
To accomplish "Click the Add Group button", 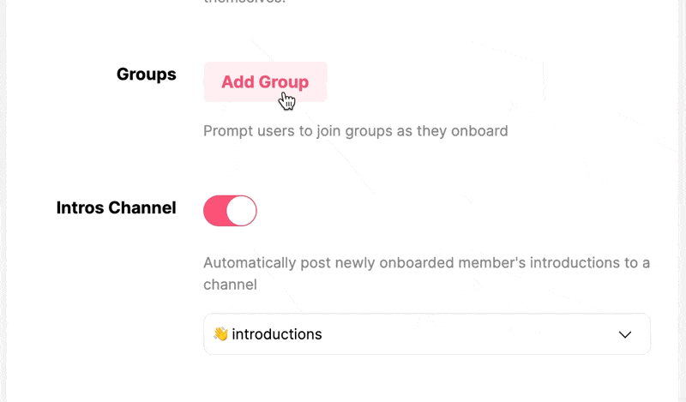I will 265,81.
